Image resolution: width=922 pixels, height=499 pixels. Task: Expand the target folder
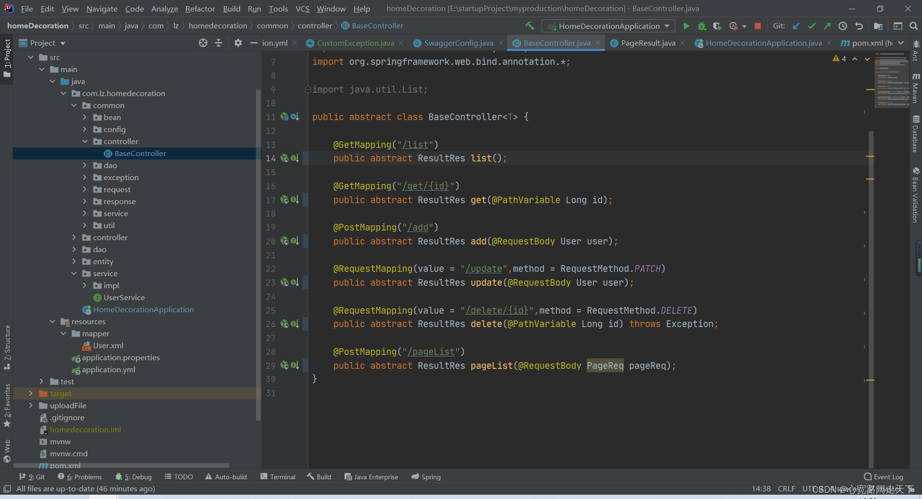pos(31,393)
